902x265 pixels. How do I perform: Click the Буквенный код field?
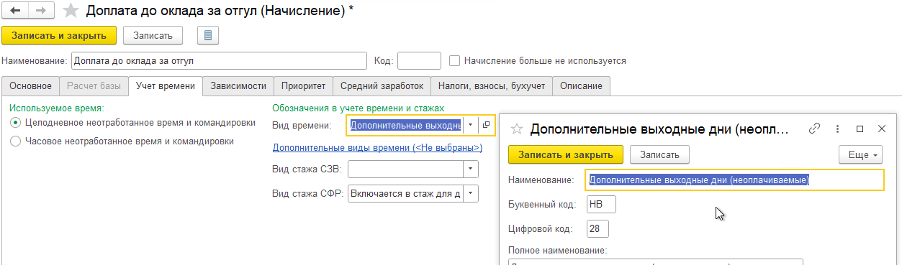coord(601,205)
